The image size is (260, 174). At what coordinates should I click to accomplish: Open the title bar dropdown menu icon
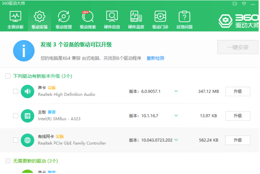tap(244, 4)
